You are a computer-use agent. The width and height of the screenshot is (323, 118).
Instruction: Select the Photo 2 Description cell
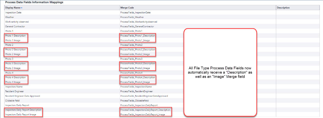point(15,50)
